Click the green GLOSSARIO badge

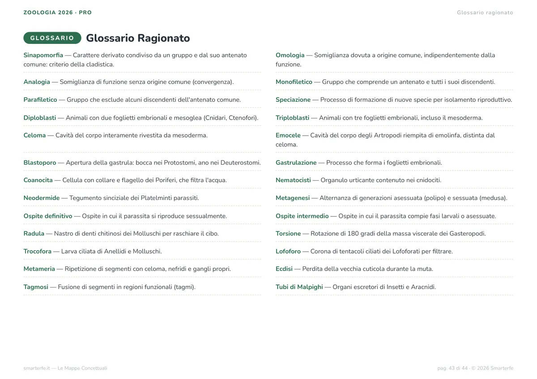(x=52, y=38)
